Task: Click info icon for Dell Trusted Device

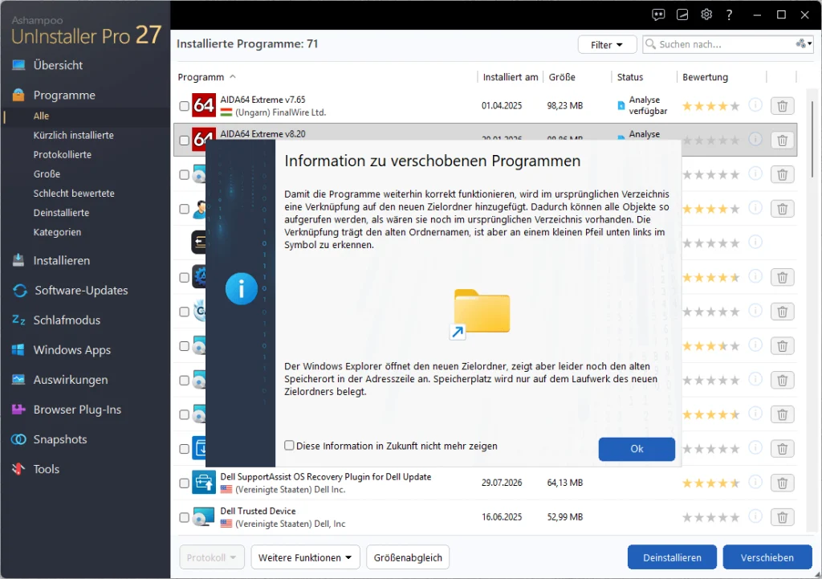Action: [x=755, y=516]
